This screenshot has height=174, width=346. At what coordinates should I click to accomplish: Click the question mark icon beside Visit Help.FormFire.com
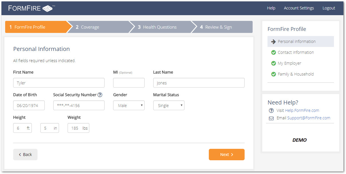tap(271, 110)
